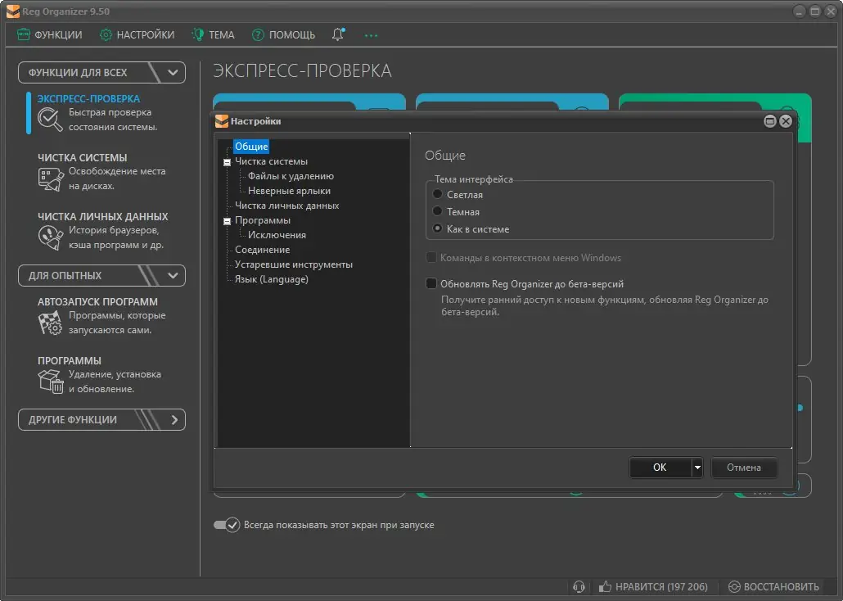Select Неверные ярлыки tree item

(x=289, y=191)
